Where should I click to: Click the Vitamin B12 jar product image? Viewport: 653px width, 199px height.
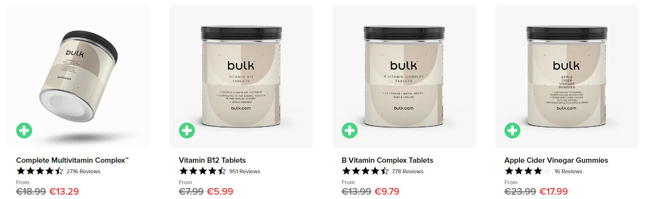241,76
